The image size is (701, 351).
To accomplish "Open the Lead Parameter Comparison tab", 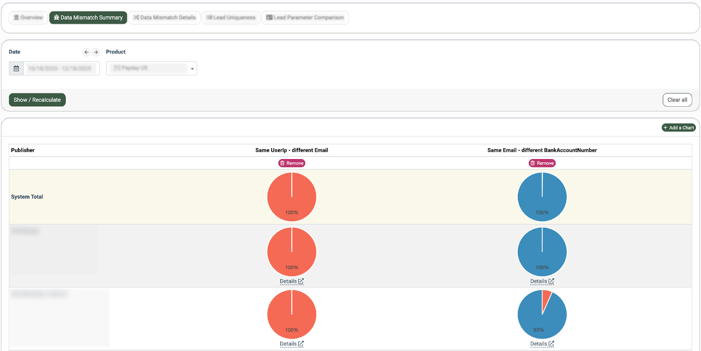I will [305, 17].
